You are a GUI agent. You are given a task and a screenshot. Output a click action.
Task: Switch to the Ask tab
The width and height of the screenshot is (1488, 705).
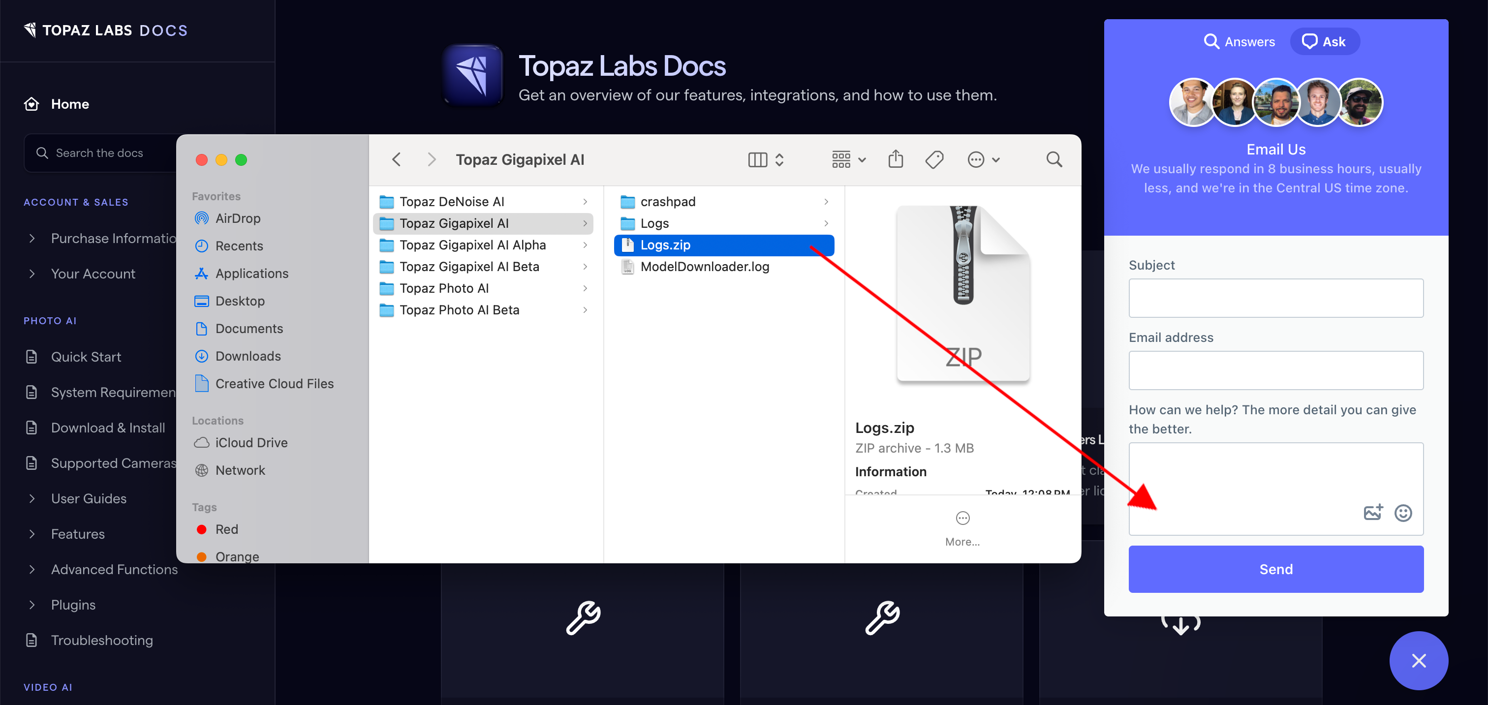(1324, 42)
